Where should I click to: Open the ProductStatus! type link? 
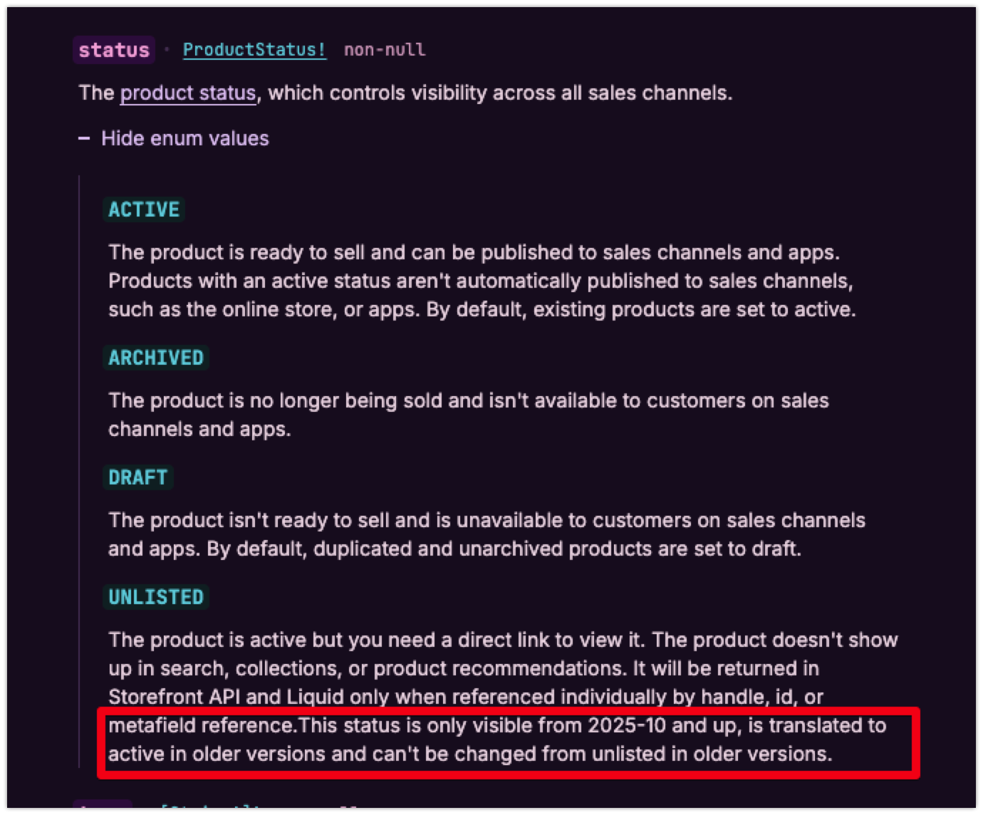(254, 50)
